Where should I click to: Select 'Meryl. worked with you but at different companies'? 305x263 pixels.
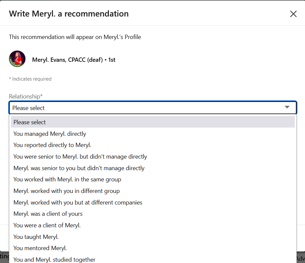77,202
